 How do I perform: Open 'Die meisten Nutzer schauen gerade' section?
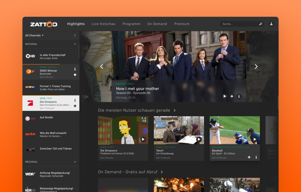click(x=134, y=110)
